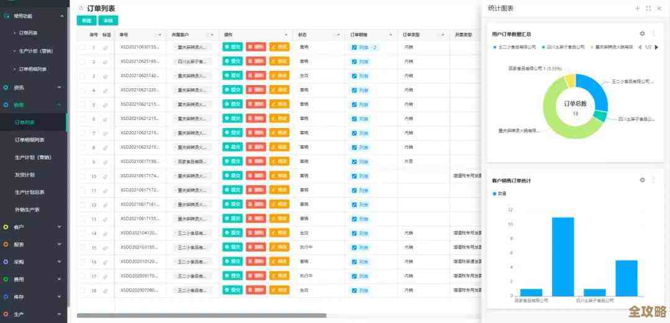This screenshot has width=670, height=323.
Task: Open 订单明细列表 under the sales menu
Action: [x=29, y=140]
